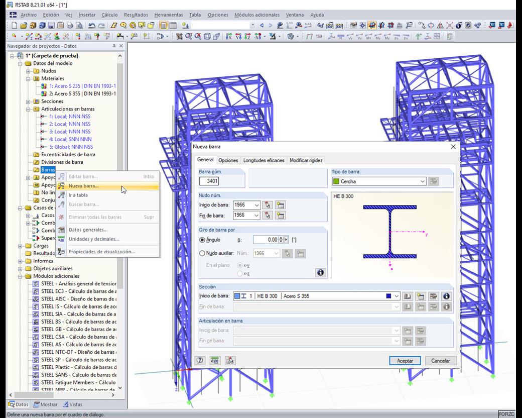The height and width of the screenshot is (418, 522).
Task: Expand the Nudos tree node
Action: pos(28,71)
